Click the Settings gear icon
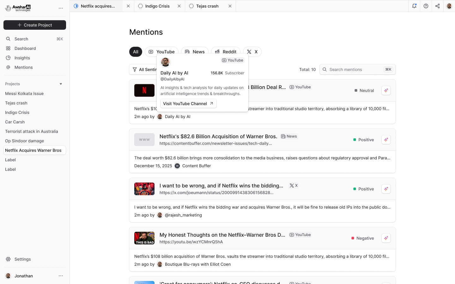 click(x=8, y=259)
